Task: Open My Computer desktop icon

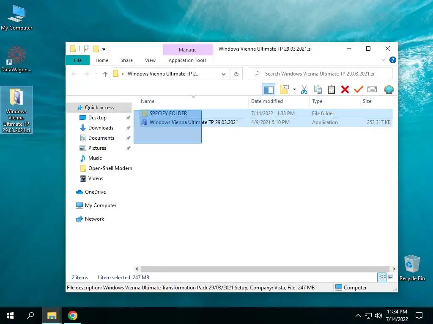Action: pos(16,17)
